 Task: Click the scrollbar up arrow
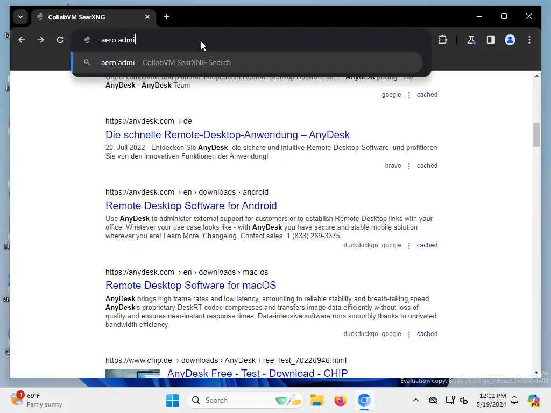point(536,76)
